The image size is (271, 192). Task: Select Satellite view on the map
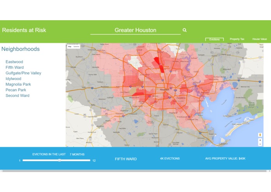tap(76, 47)
